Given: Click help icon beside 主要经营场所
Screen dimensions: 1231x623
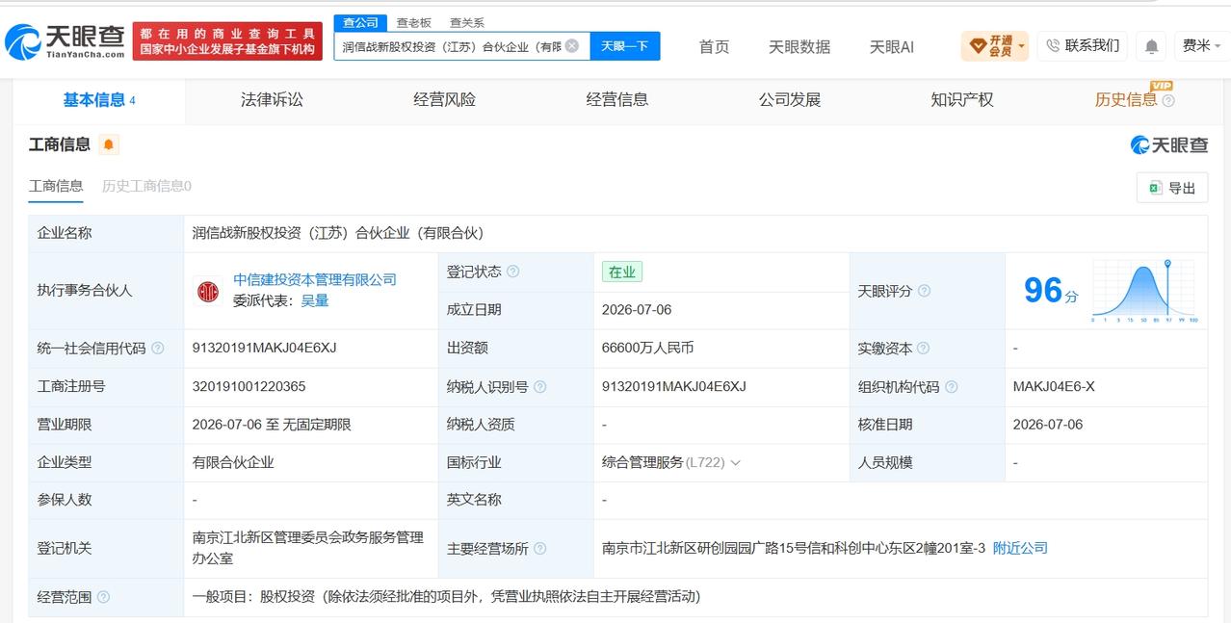Looking at the screenshot, I should point(540,549).
